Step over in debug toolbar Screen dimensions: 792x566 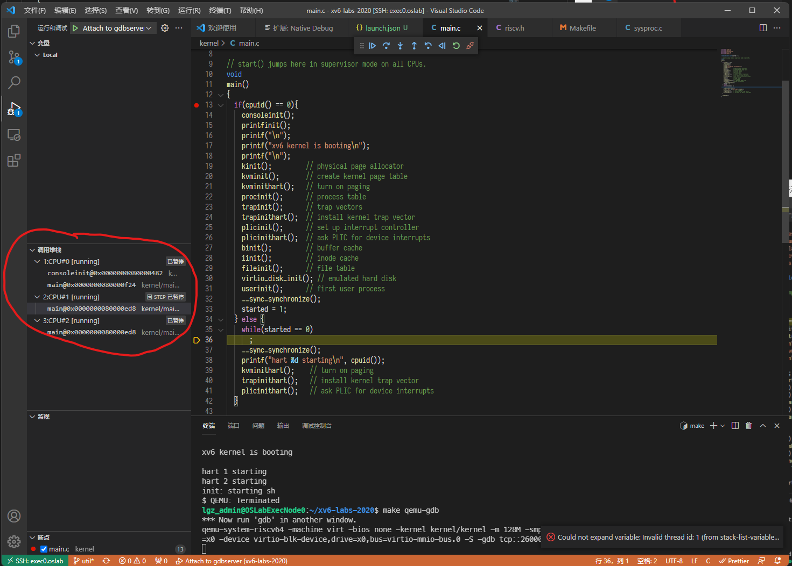pyautogui.click(x=386, y=46)
